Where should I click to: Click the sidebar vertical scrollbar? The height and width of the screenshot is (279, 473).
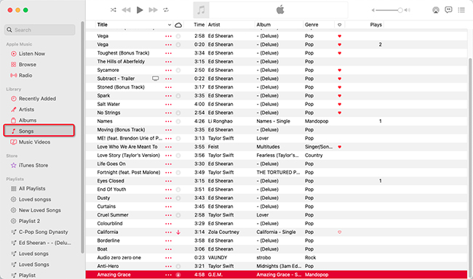pos(82,137)
